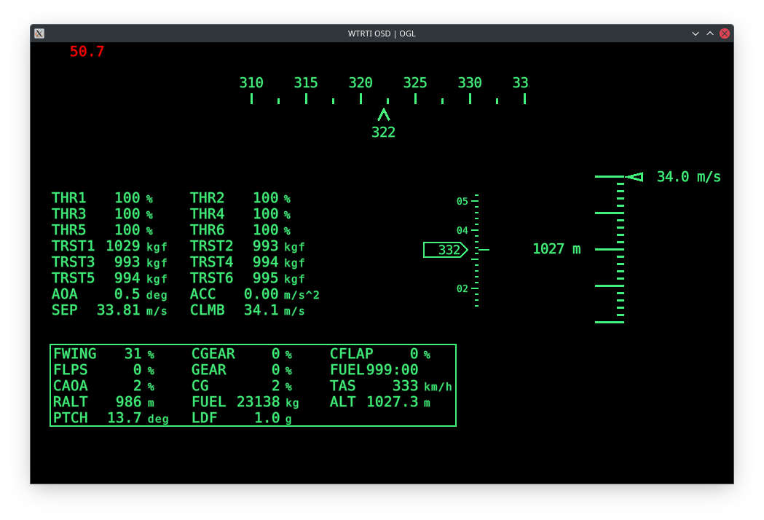
Task: Click the 320 label on heading tape
Action: coord(361,83)
